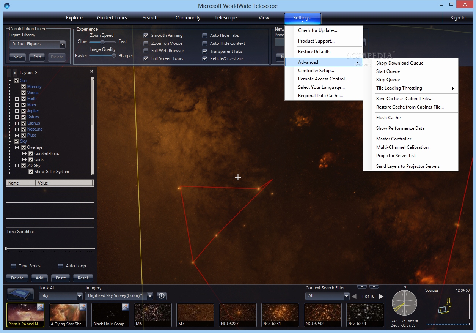Image resolution: width=476 pixels, height=333 pixels.
Task: Click the down arrow above the context results
Action: click(374, 286)
